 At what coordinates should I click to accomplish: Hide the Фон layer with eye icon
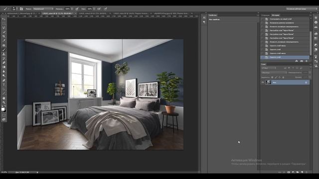[x=263, y=82]
